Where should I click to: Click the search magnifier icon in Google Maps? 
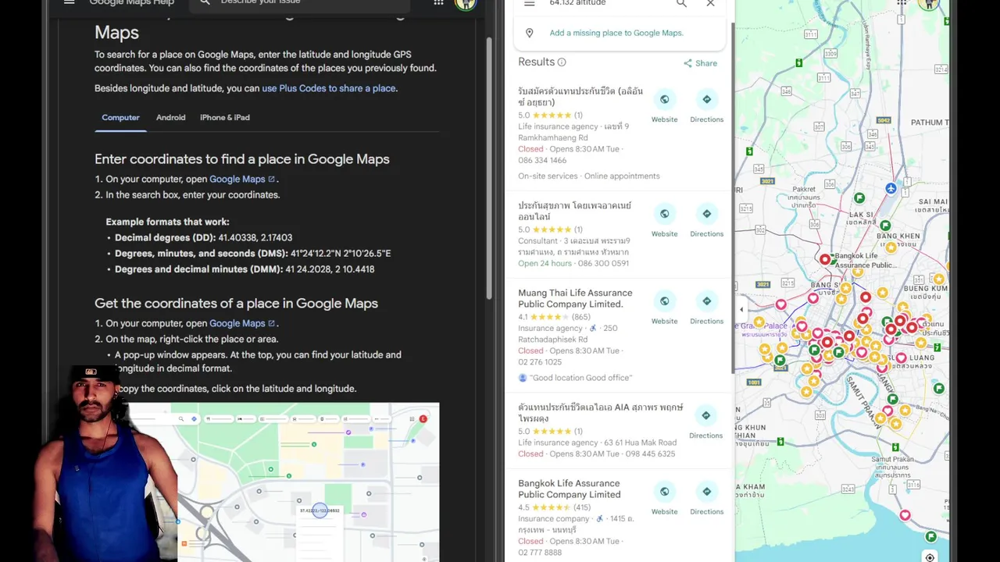pos(681,4)
